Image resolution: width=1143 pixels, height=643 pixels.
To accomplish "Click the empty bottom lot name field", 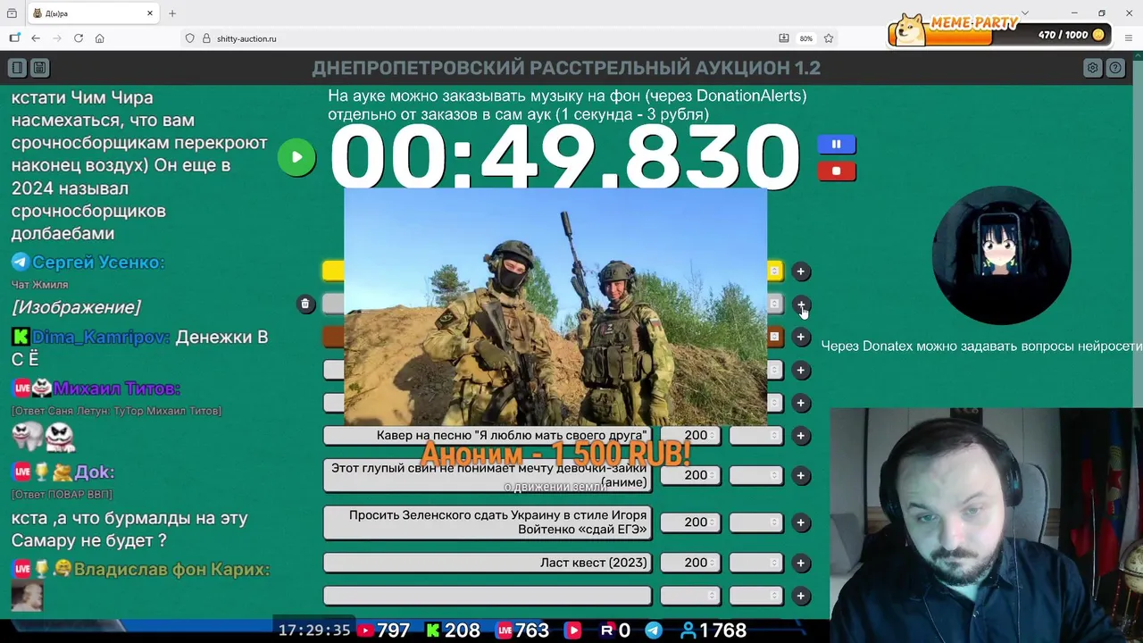I will (488, 596).
